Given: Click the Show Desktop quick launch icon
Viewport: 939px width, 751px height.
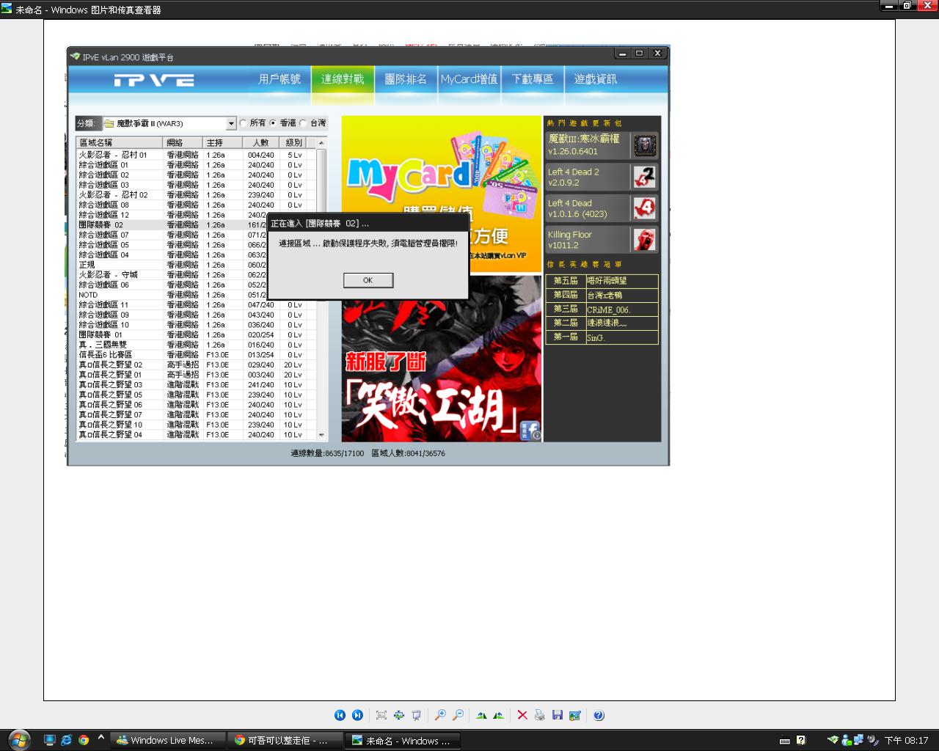Looking at the screenshot, I should pos(50,740).
